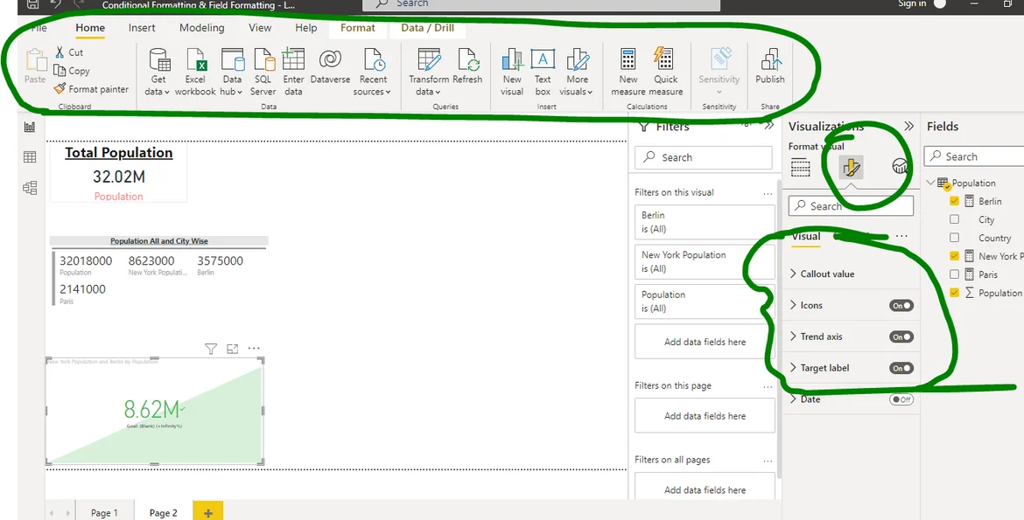
Task: Uncheck the Berlin field checkbox
Action: point(955,201)
